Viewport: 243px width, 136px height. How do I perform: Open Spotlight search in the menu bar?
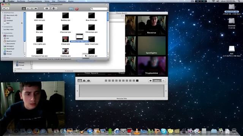pos(239,1)
